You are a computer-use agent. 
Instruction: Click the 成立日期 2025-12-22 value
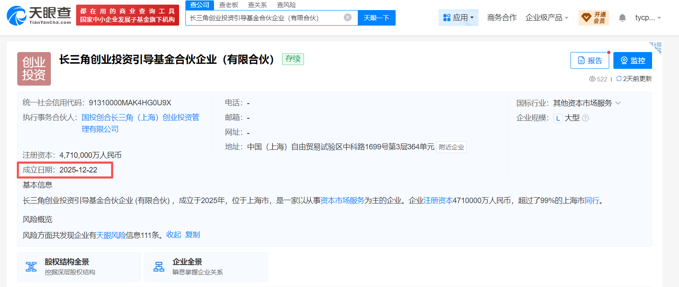coord(78,170)
